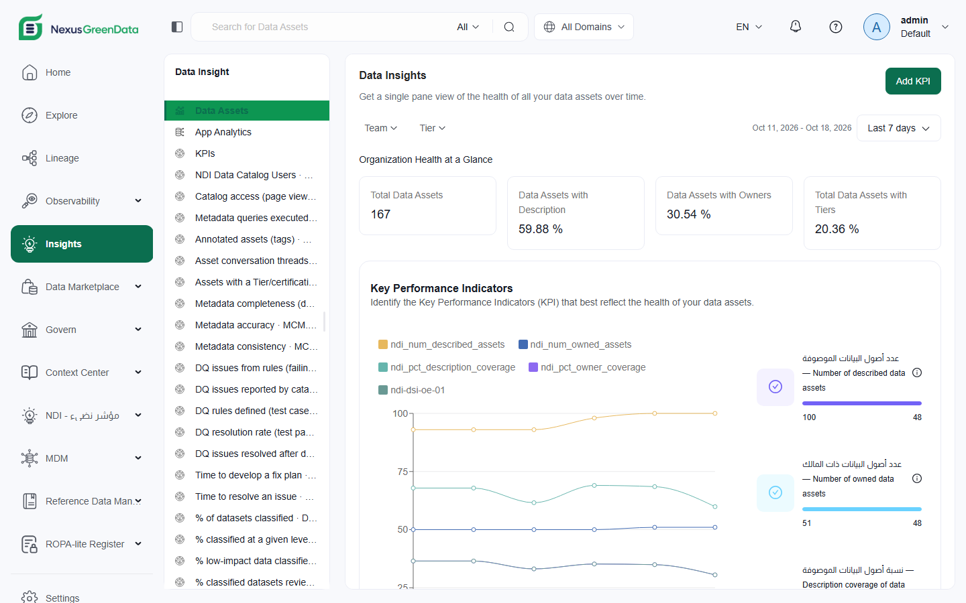Viewport: 966px width, 603px height.
Task: Open the Team filter dropdown
Action: click(381, 128)
